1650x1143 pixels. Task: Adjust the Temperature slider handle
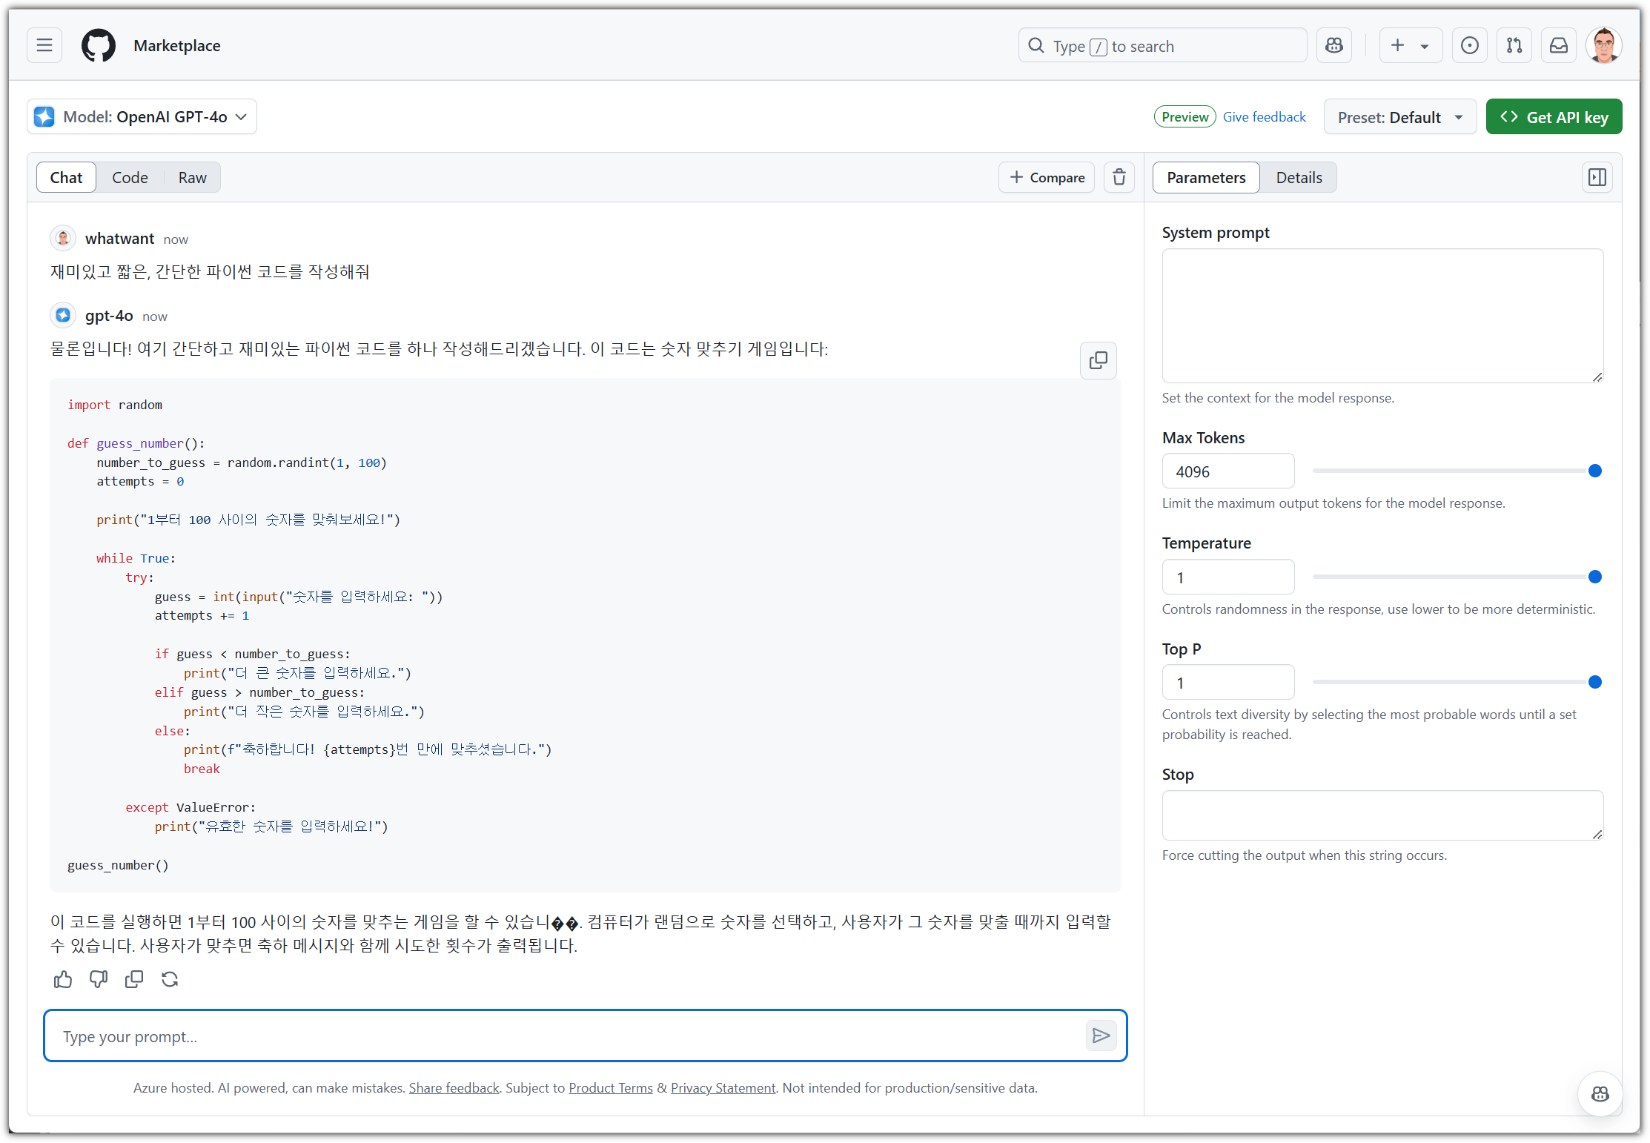1595,577
